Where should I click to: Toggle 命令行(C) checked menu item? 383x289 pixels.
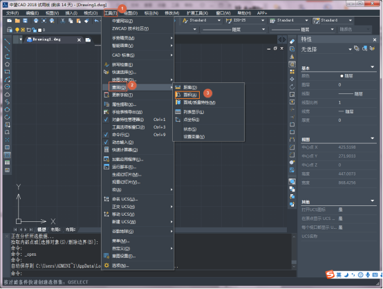coord(138,135)
